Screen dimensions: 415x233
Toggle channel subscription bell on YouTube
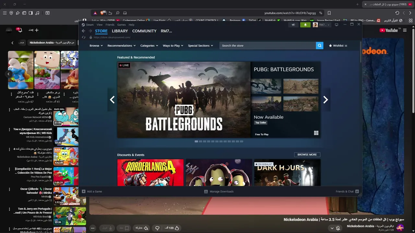coord(338,228)
